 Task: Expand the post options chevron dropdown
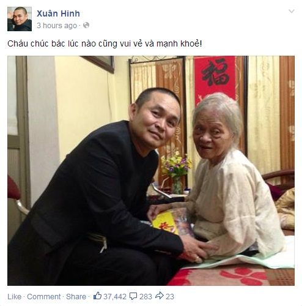[x=292, y=11]
